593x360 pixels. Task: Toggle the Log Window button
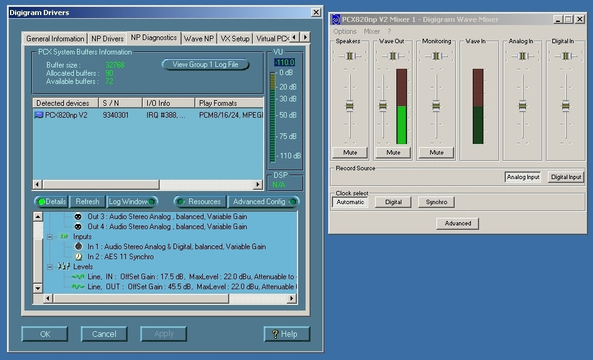tap(132, 202)
